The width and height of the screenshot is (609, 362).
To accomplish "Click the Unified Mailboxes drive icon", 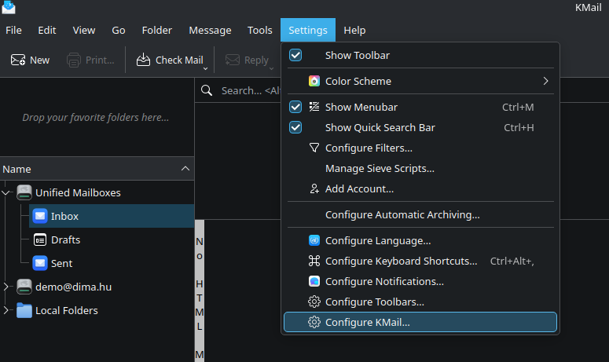I will 24,192.
